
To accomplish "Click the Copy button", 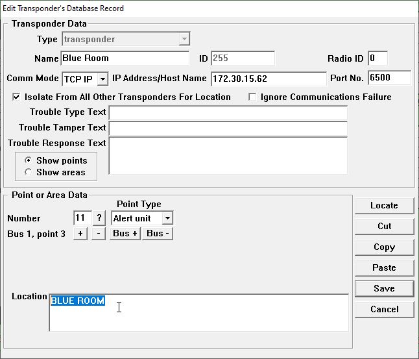I will [x=384, y=247].
